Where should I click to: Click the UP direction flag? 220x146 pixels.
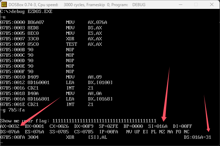pyautogui.click(x=137, y=132)
